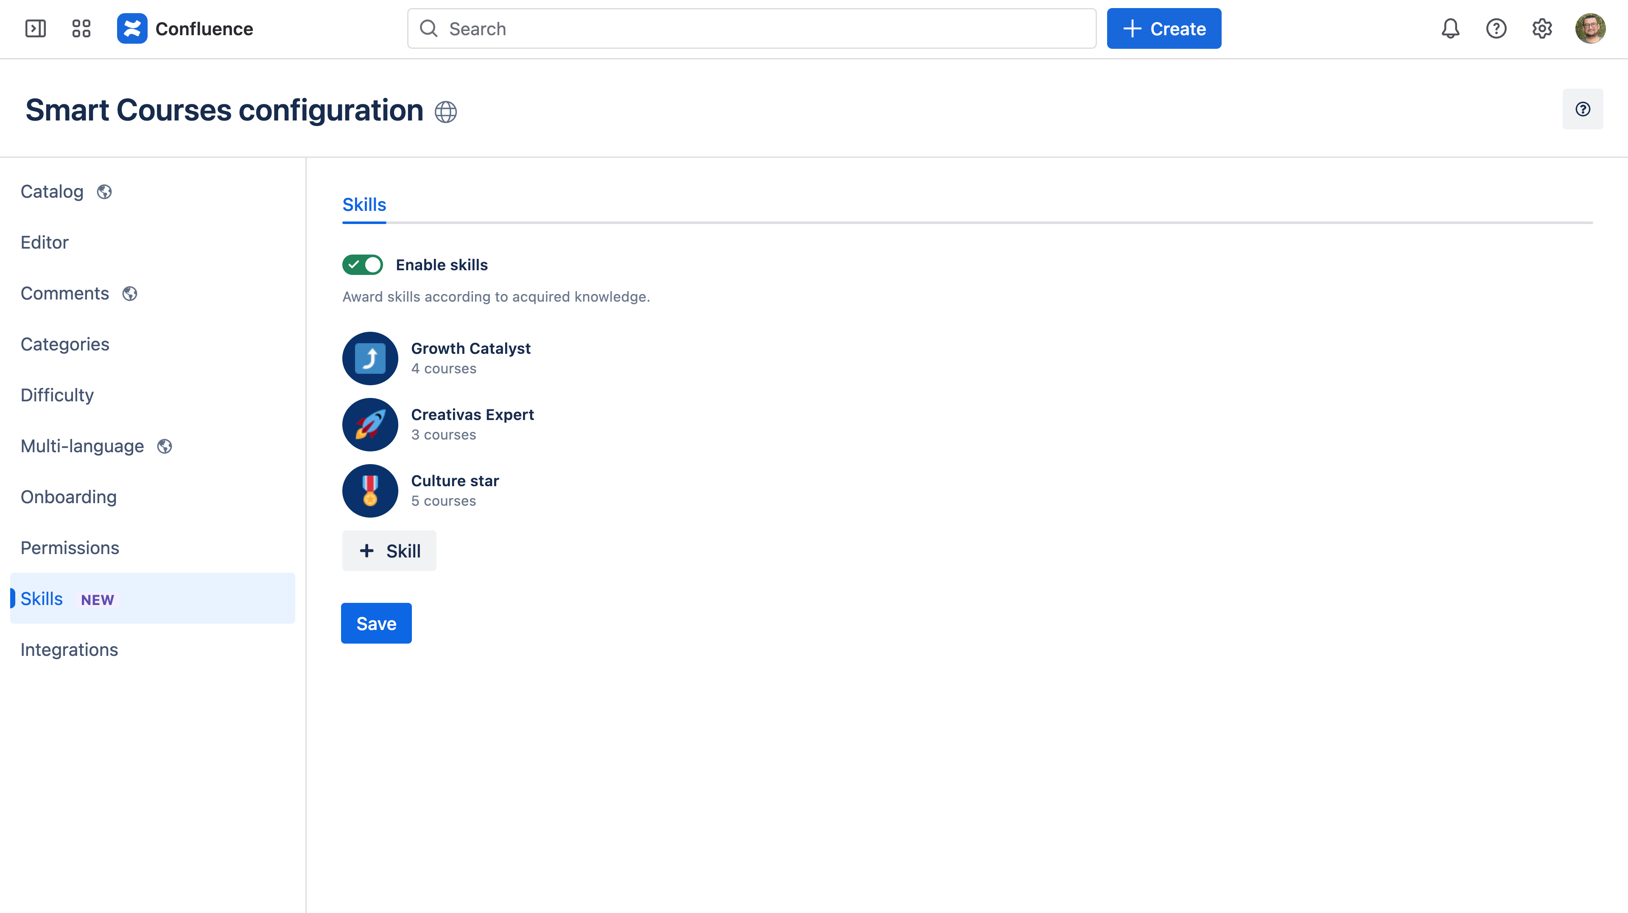Open Multi-language settings in sidebar
This screenshot has width=1628, height=913.
click(x=82, y=446)
